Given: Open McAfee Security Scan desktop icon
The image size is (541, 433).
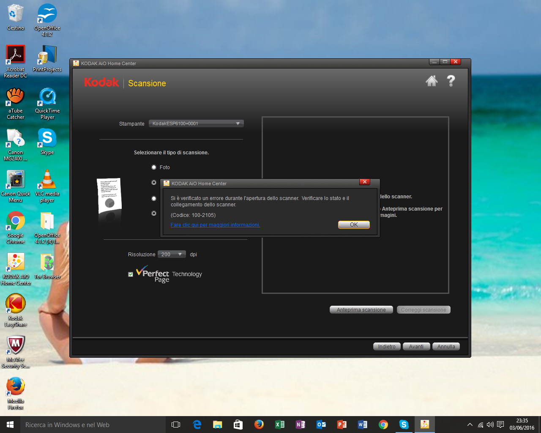Looking at the screenshot, I should tap(16, 351).
